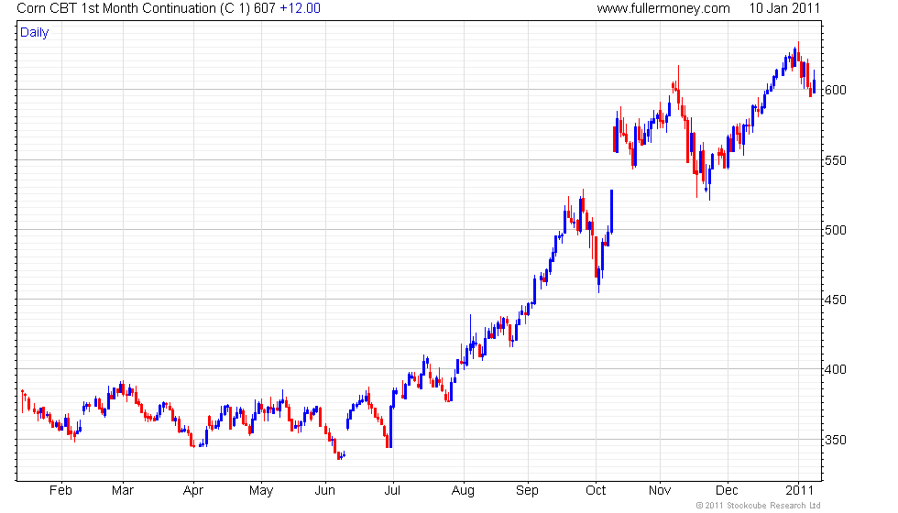Image resolution: width=898 pixels, height=513 pixels.
Task: Click the 'Apr' month axis label
Action: tap(193, 491)
